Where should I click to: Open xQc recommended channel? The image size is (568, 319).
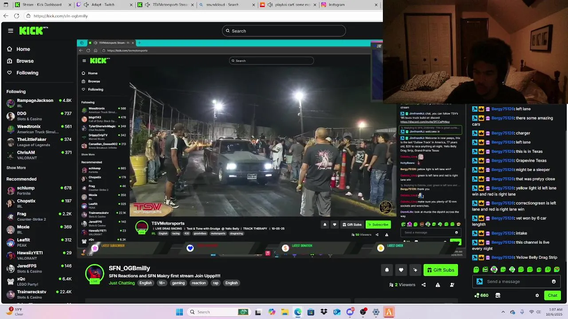(x=39, y=281)
